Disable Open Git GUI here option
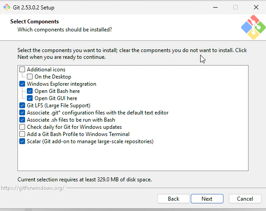This screenshot has height=211, width=266. [30, 98]
